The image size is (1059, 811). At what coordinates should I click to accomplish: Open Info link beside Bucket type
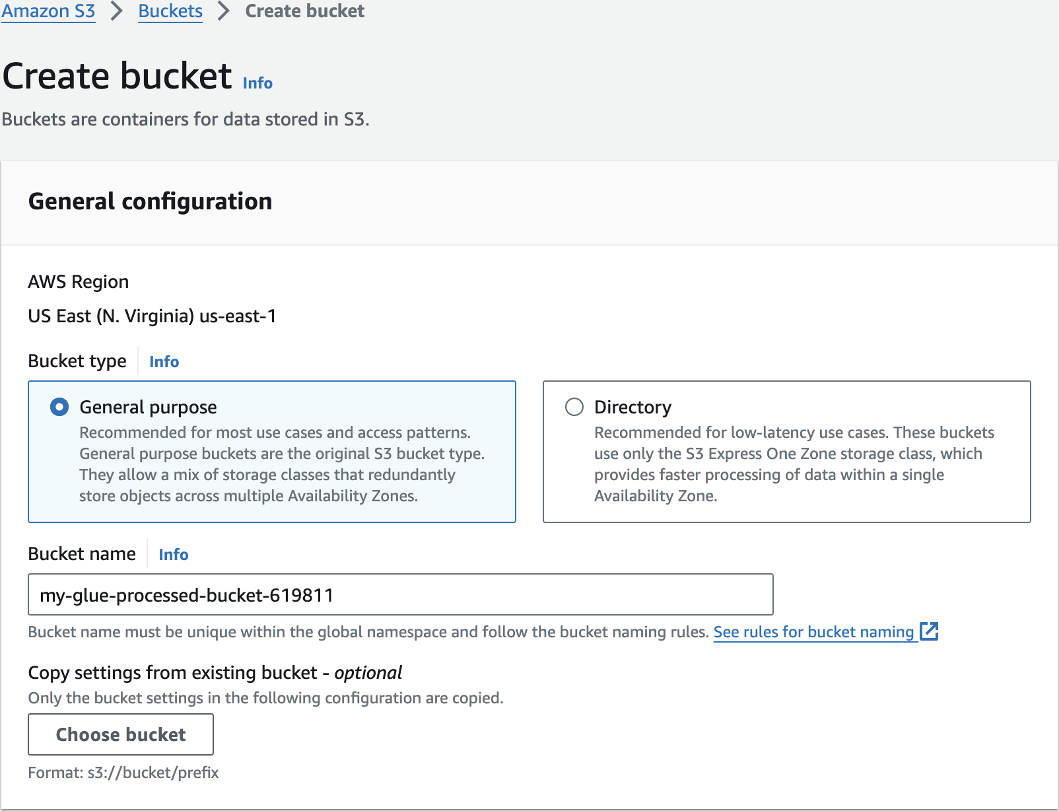pyautogui.click(x=164, y=362)
